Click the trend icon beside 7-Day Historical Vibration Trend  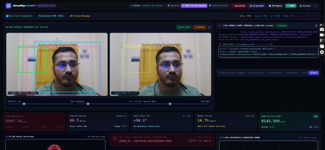tap(220, 137)
